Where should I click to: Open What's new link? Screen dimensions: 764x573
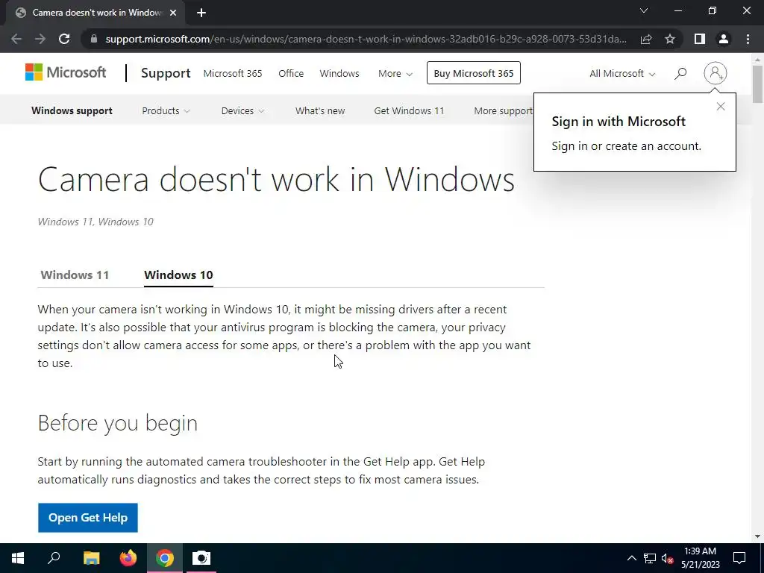[319, 110]
